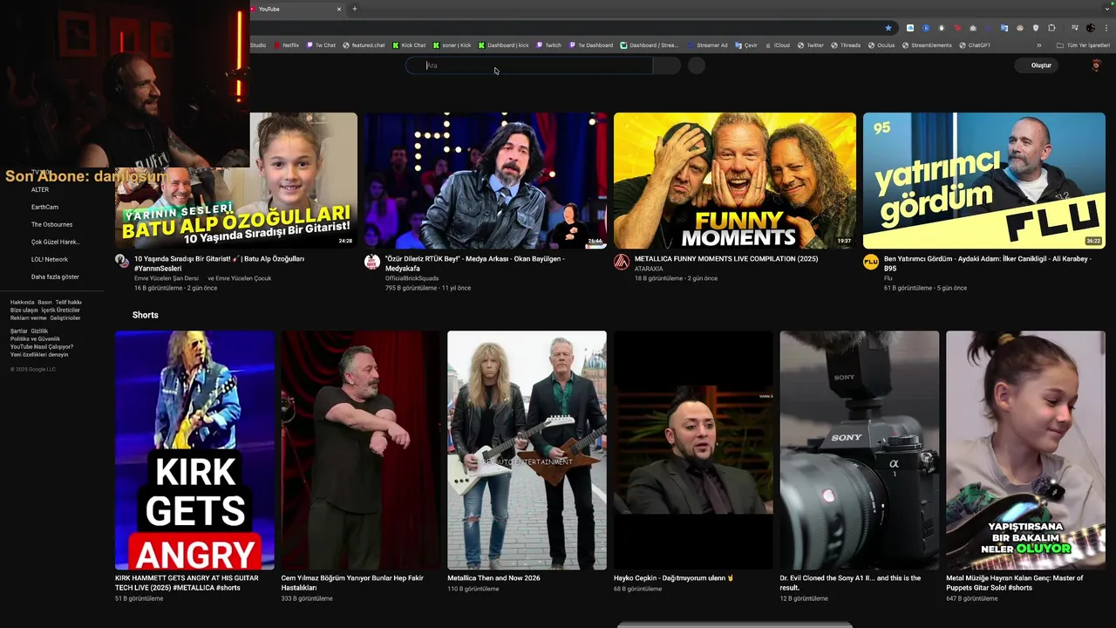Open the Çevir bookmark

(x=745, y=45)
